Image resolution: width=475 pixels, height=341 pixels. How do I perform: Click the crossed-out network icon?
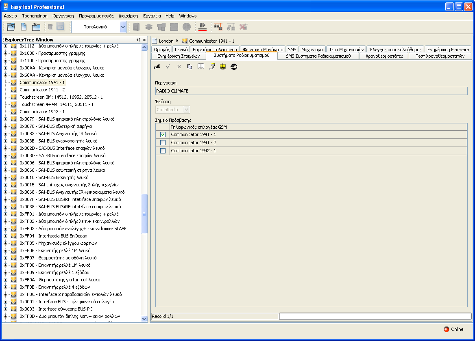coord(243,27)
